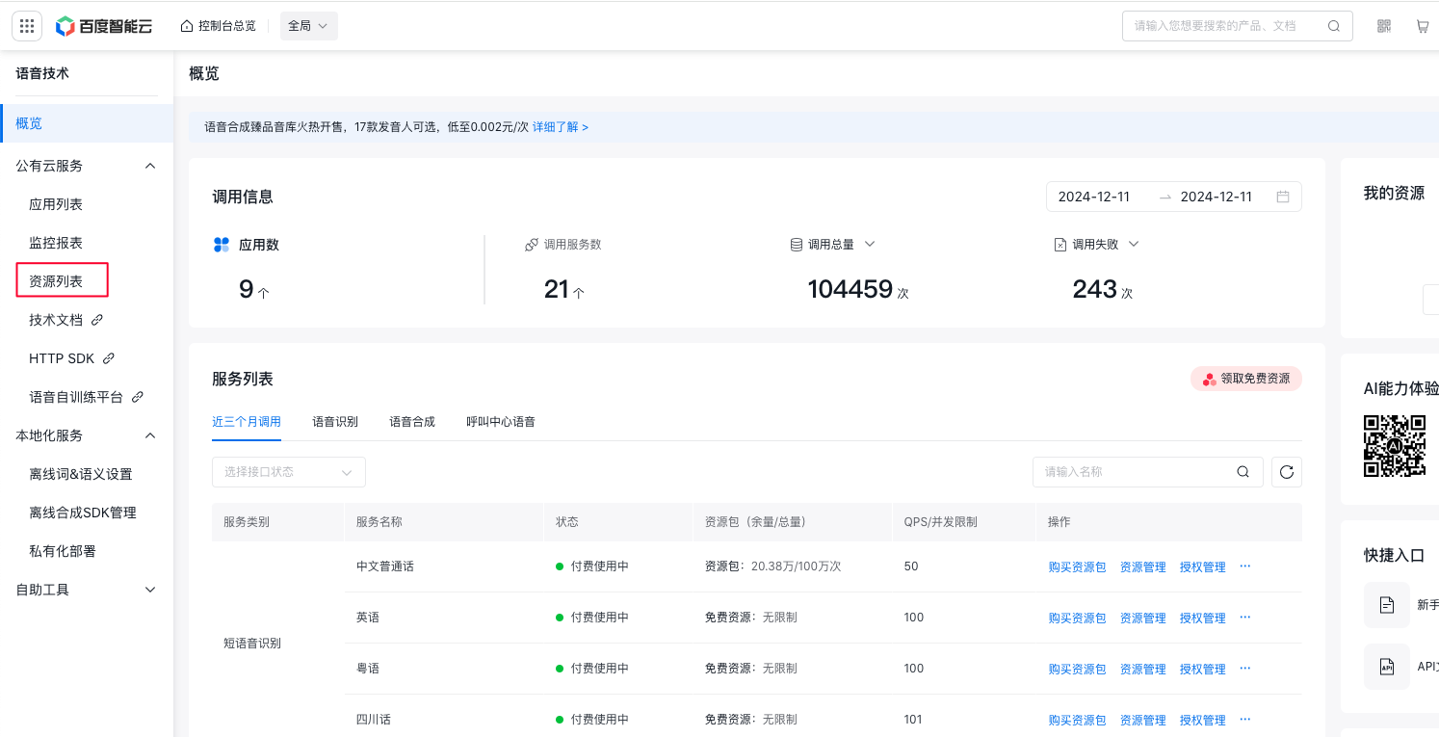
Task: Open 离线词&语义设置 in sidebar
Action: pyautogui.click(x=81, y=474)
